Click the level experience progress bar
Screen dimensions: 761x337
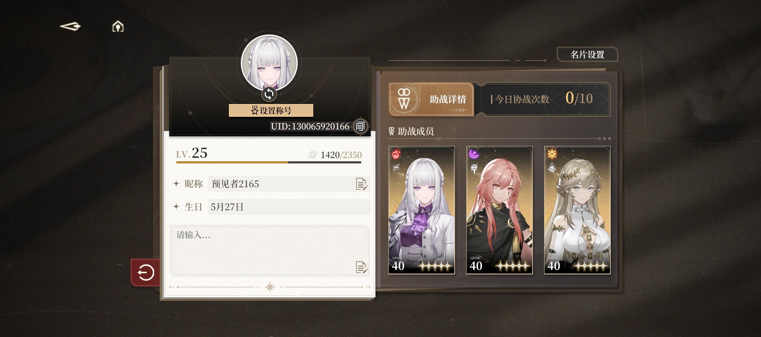pyautogui.click(x=269, y=162)
